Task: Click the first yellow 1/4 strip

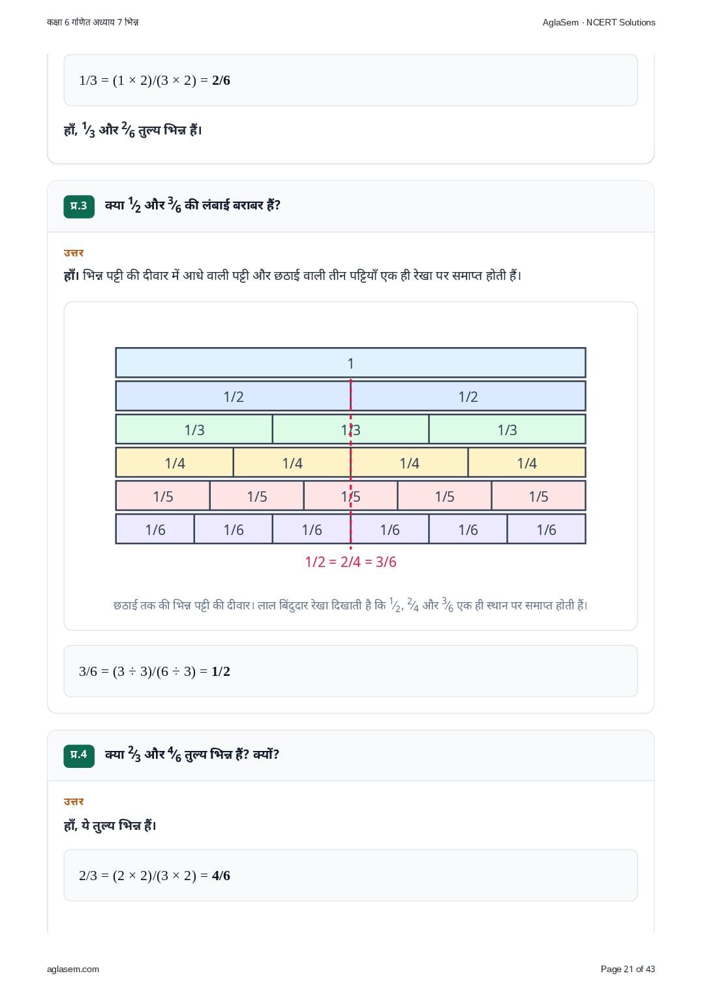Action: click(x=174, y=463)
